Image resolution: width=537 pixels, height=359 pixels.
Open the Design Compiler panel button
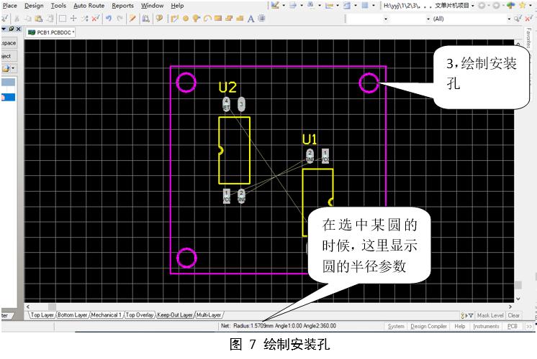(x=428, y=327)
